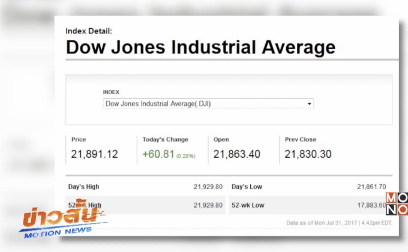Click the Prev Close label
408x252 pixels.
(x=301, y=139)
